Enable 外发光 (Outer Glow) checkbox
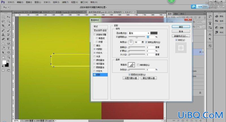 click(95, 71)
